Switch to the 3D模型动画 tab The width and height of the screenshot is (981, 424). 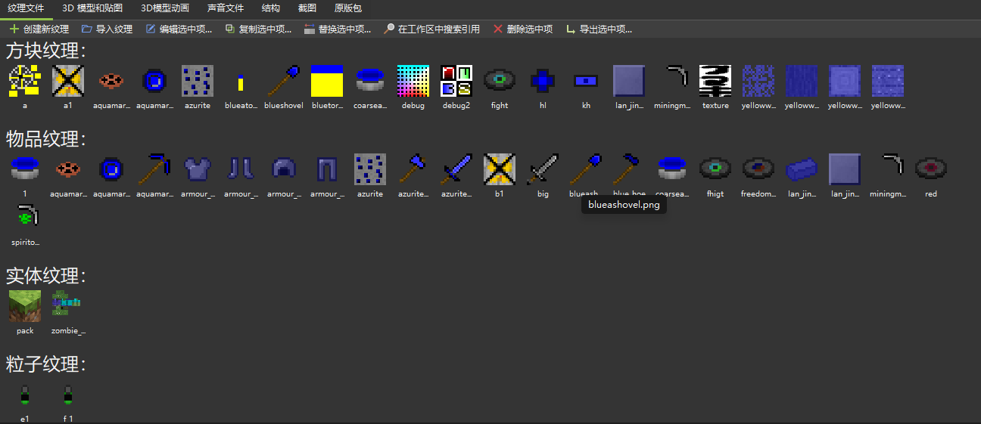(165, 8)
